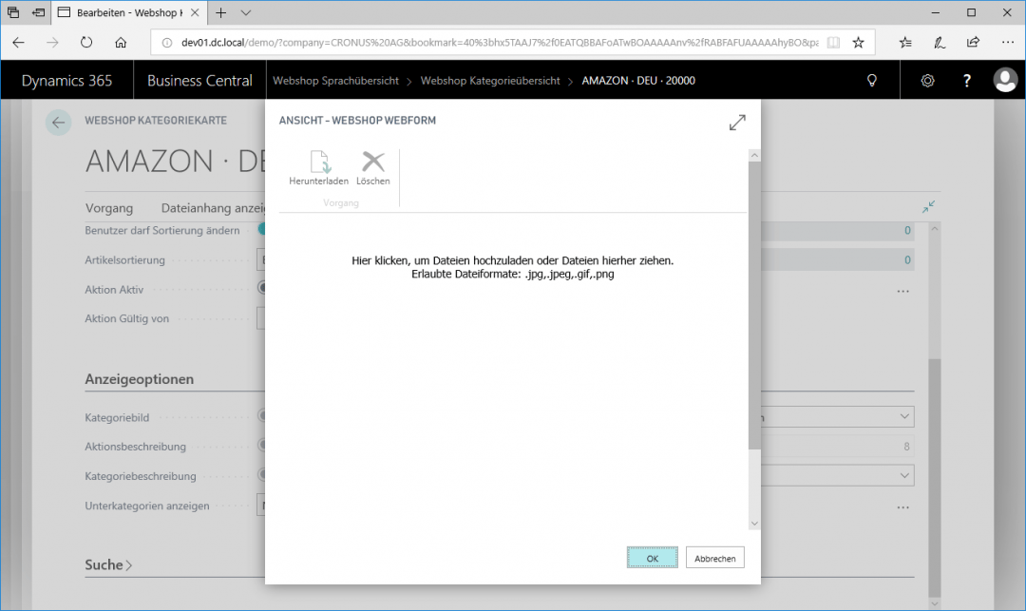This screenshot has height=611, width=1026.
Task: Open the dropdown right of Kategoriebild
Action: (904, 417)
